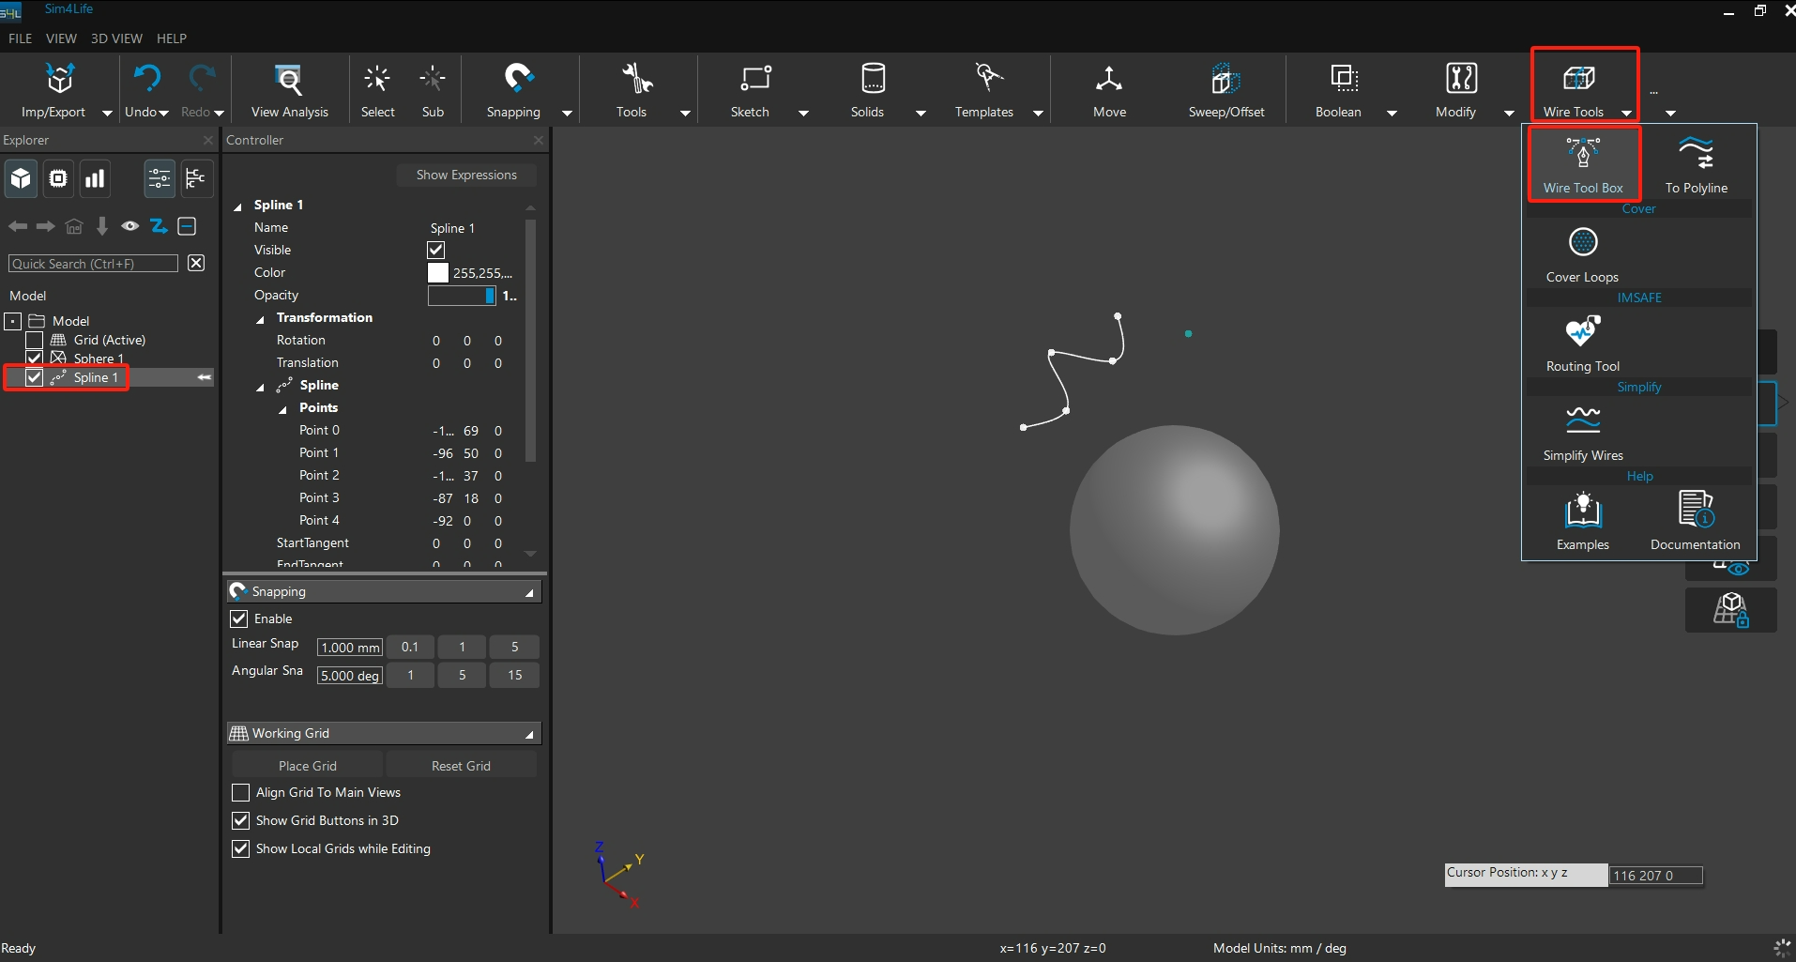Screen dimensions: 1796x962
Task: Toggle the Spline 1 Visible checkbox
Action: pyautogui.click(x=436, y=250)
